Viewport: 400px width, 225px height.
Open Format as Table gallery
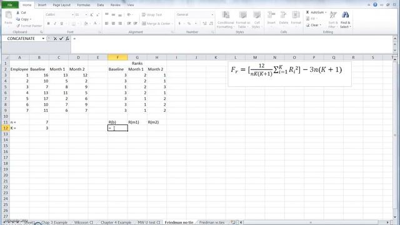(x=242, y=19)
